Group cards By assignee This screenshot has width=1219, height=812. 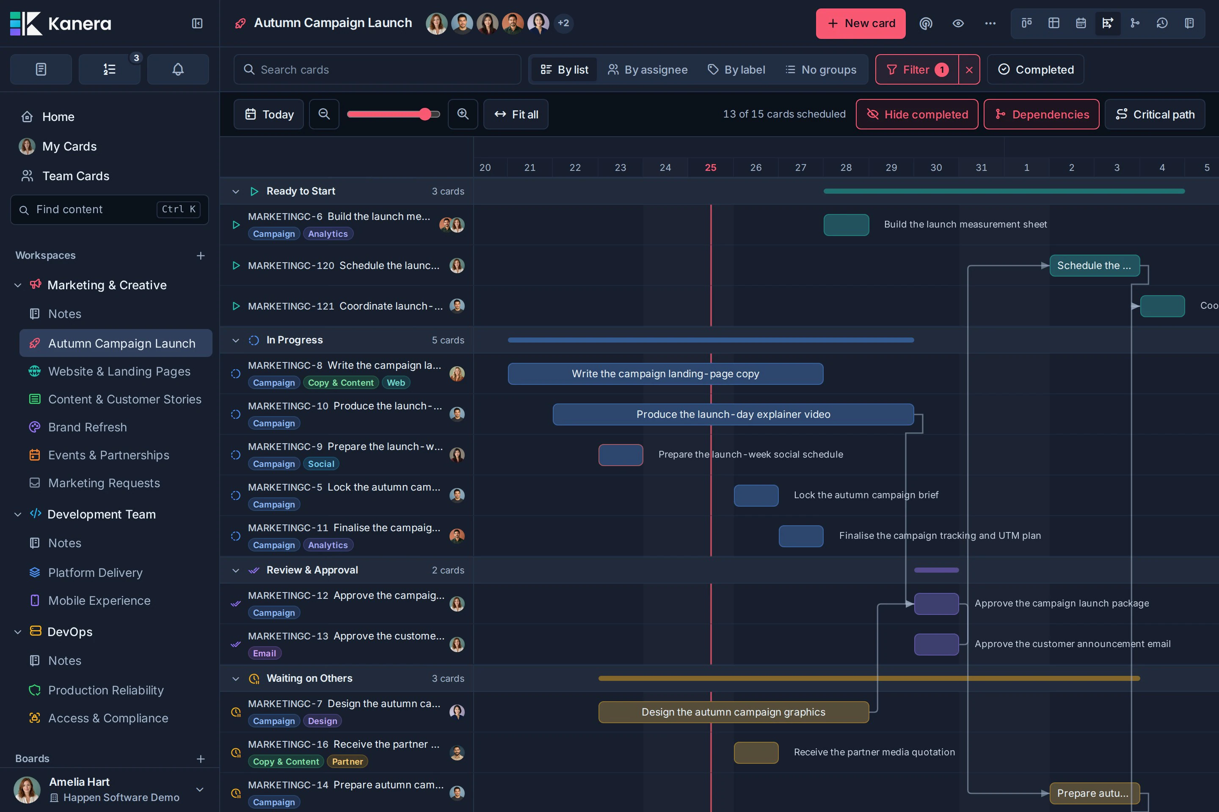click(648, 69)
